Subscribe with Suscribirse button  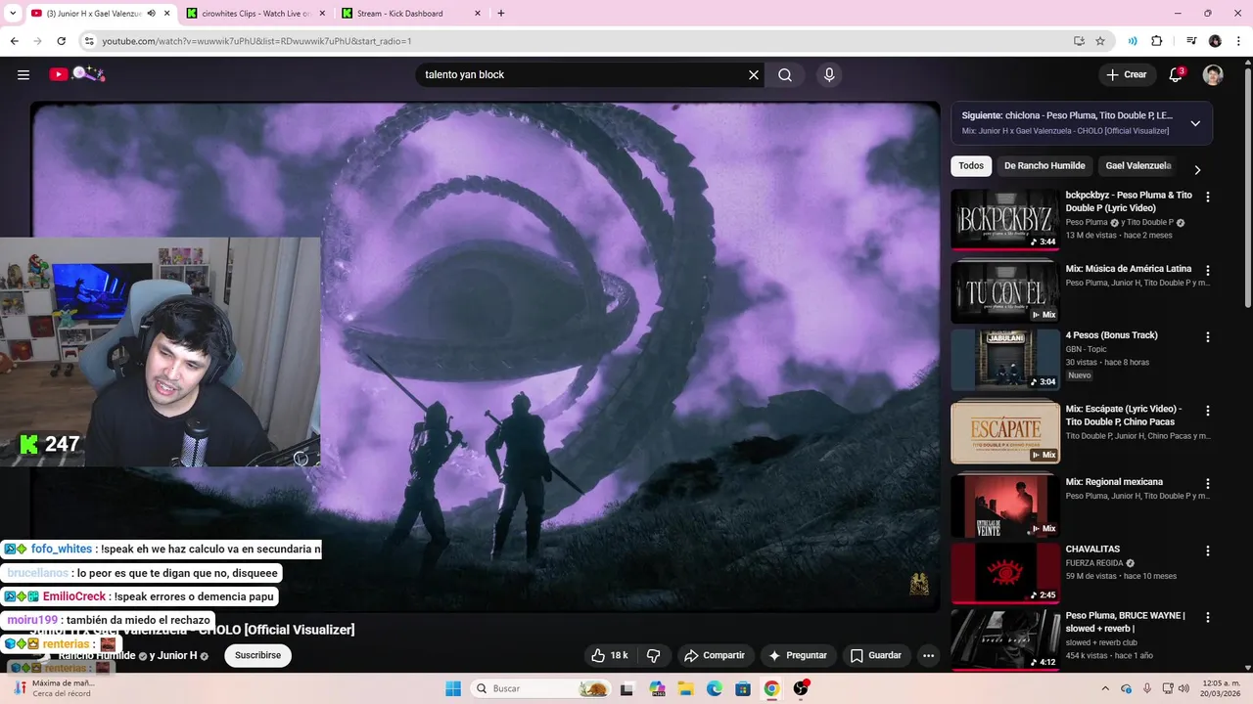pyautogui.click(x=257, y=655)
